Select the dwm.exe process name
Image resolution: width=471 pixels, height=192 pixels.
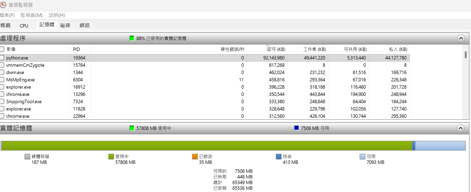[15, 73]
